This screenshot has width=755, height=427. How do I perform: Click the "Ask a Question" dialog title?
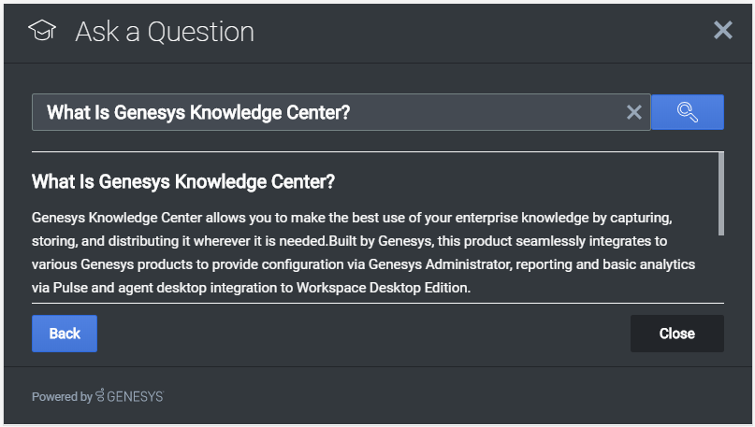tap(165, 32)
